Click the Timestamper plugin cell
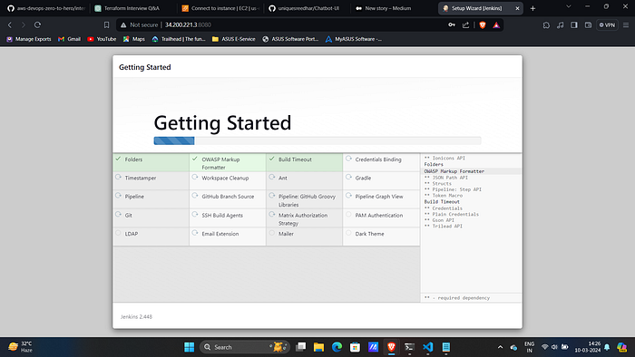This screenshot has height=357, width=635. (x=151, y=180)
